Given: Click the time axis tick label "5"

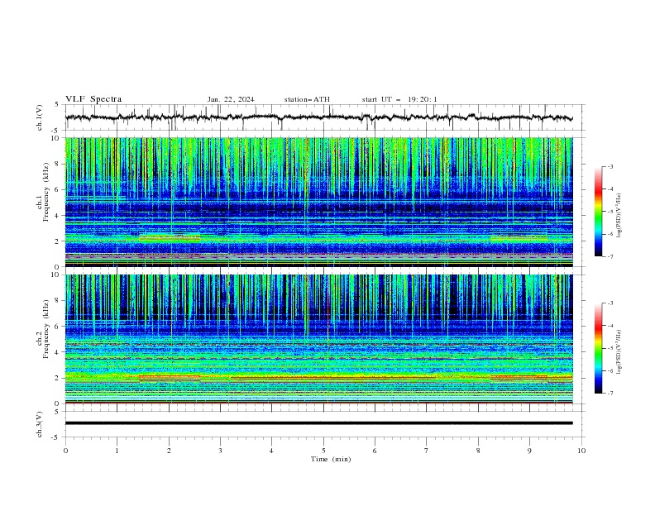Looking at the screenshot, I should tap(323, 451).
